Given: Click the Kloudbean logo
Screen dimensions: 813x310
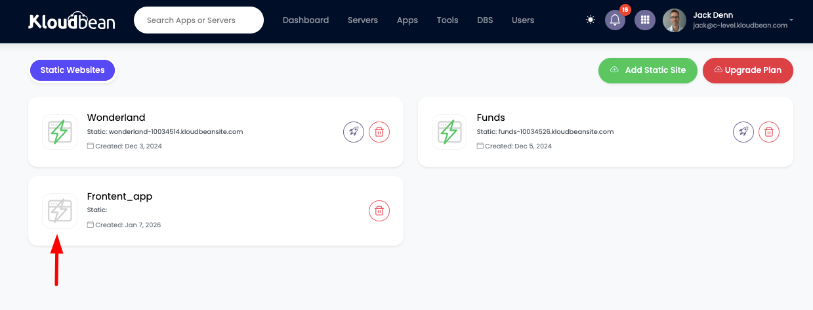Looking at the screenshot, I should coord(72,20).
